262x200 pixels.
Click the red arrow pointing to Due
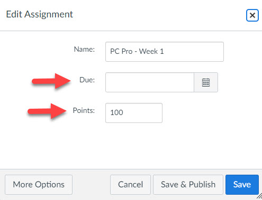(51, 81)
